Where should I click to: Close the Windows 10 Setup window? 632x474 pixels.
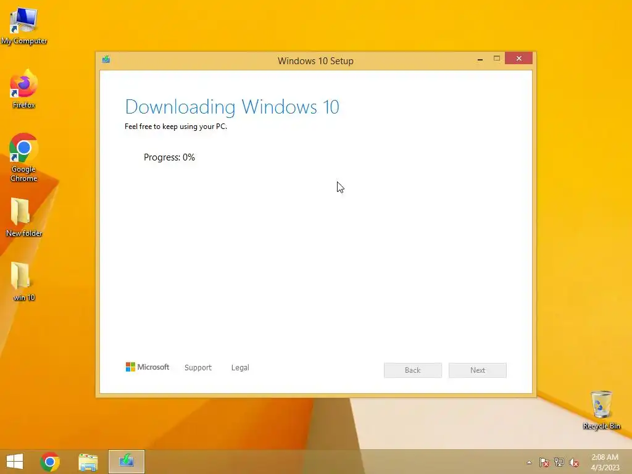tap(518, 59)
